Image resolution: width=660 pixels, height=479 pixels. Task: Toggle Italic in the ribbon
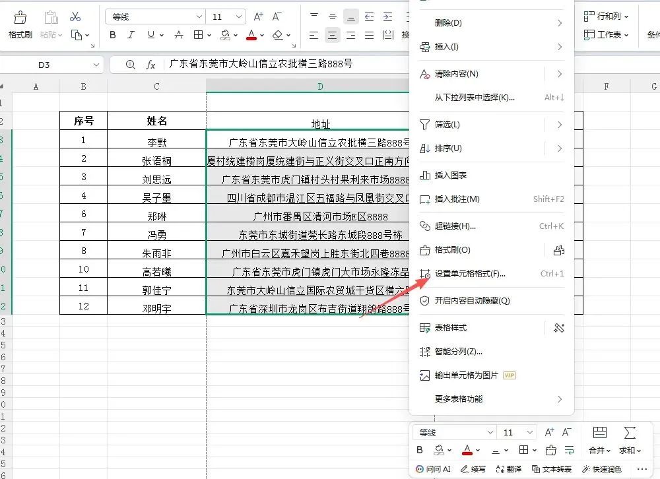pyautogui.click(x=131, y=35)
